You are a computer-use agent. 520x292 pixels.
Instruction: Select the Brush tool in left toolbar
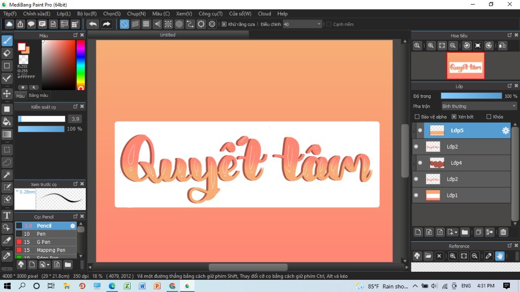(x=7, y=41)
